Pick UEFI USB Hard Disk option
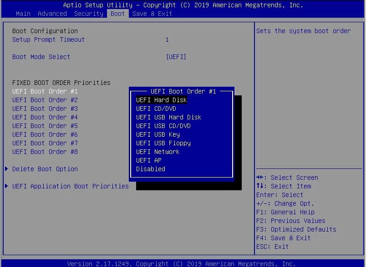 168,117
